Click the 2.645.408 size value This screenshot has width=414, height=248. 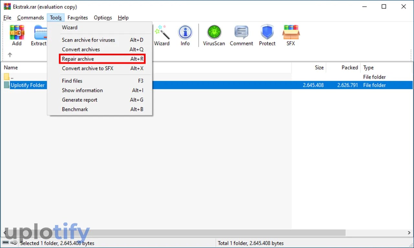(313, 85)
